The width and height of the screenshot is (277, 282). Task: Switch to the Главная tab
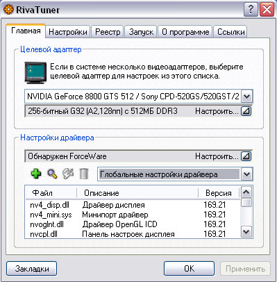26,31
